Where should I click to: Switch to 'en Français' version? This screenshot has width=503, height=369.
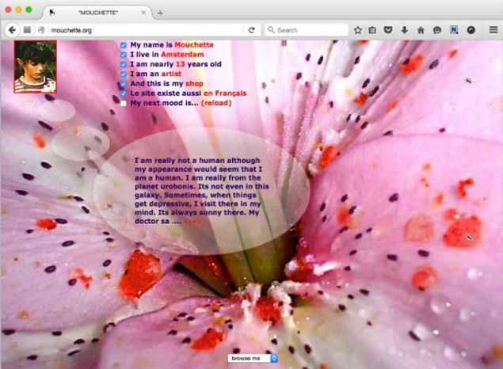point(225,93)
